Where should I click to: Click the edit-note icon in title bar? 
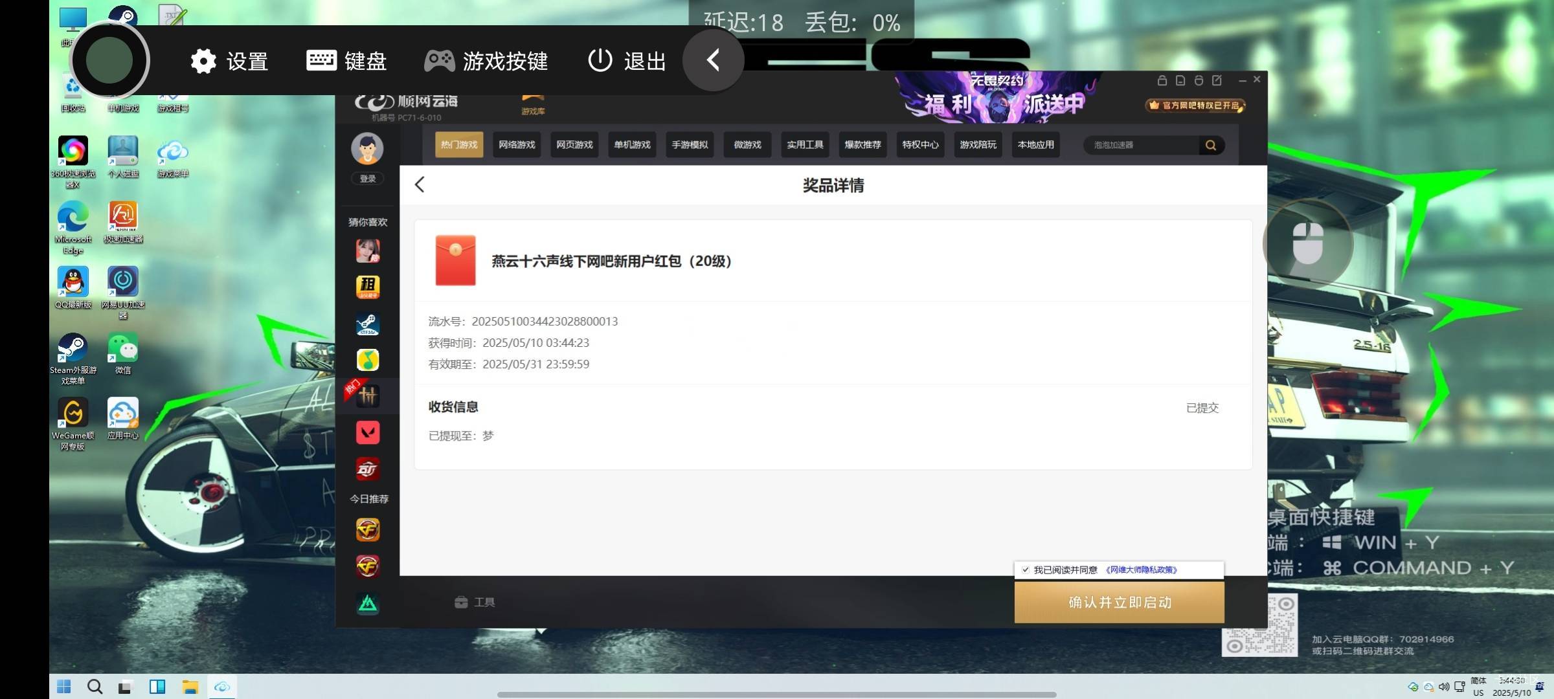tap(1217, 80)
